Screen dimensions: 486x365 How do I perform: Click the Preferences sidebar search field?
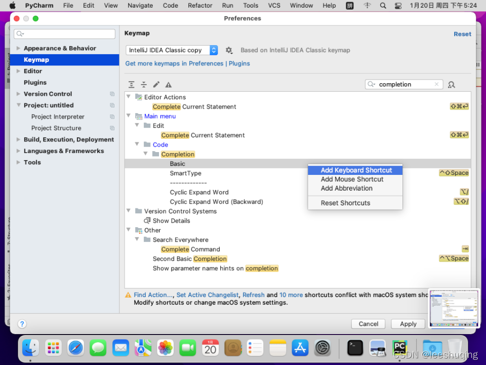point(64,33)
